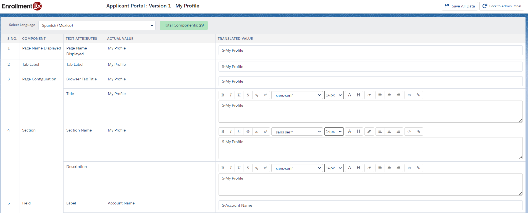Open the Select Language dropdown

click(97, 25)
